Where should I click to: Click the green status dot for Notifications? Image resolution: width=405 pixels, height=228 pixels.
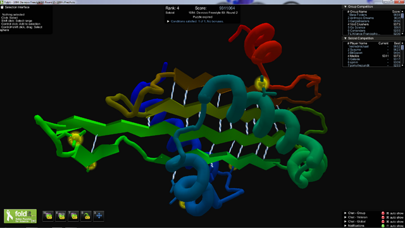pyautogui.click(x=383, y=225)
